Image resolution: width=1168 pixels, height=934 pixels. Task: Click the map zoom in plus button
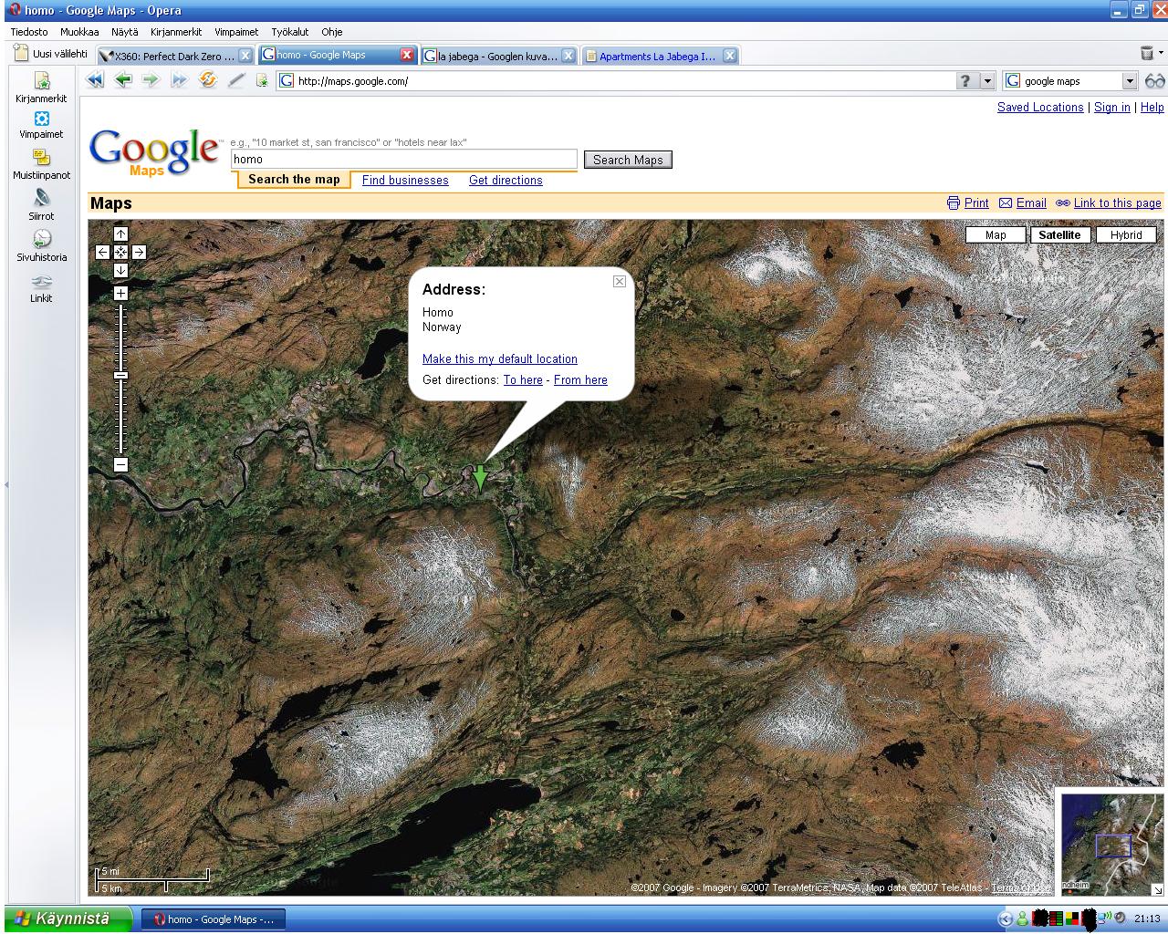(x=120, y=294)
